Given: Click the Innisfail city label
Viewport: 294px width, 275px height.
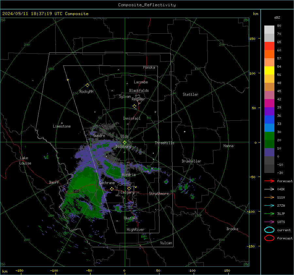Looking at the screenshot, I should (x=132, y=118).
